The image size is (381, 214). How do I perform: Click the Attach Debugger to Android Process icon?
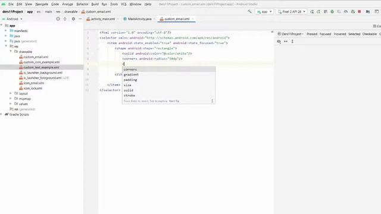[353, 12]
